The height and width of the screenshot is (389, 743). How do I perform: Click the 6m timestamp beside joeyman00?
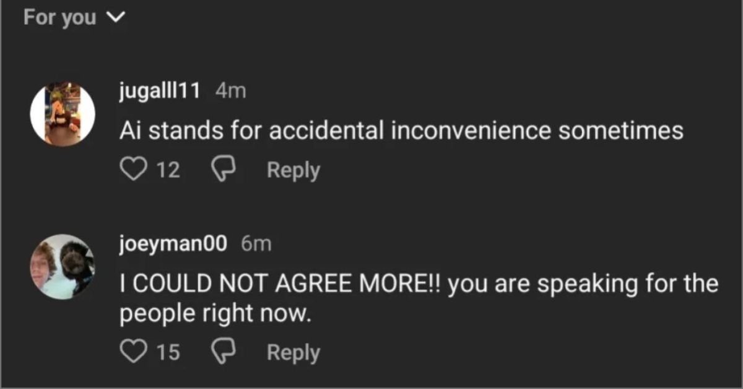(256, 244)
